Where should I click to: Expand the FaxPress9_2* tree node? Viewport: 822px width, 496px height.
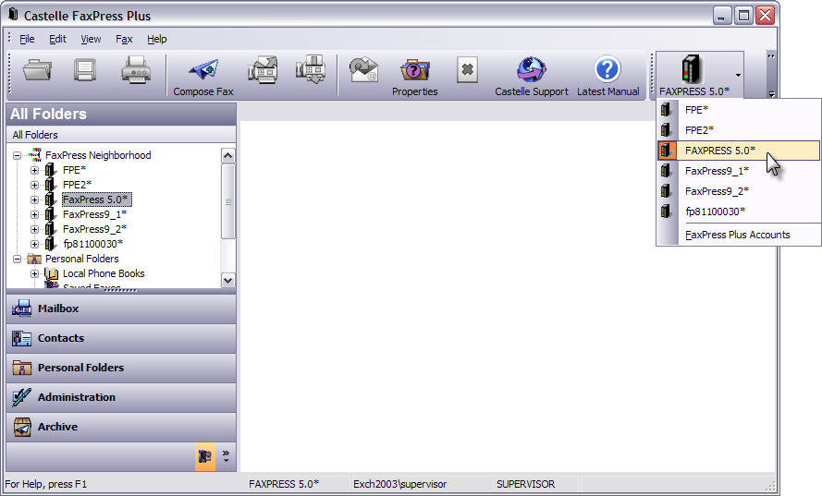coord(34,229)
